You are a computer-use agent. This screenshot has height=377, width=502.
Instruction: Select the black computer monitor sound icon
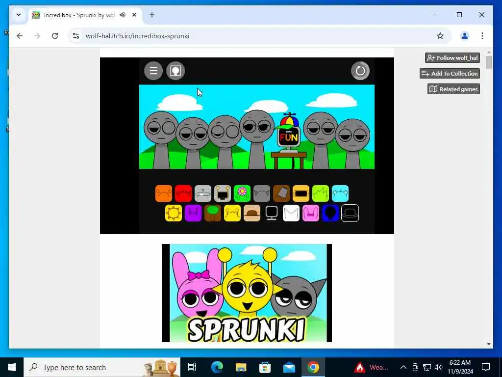point(272,213)
